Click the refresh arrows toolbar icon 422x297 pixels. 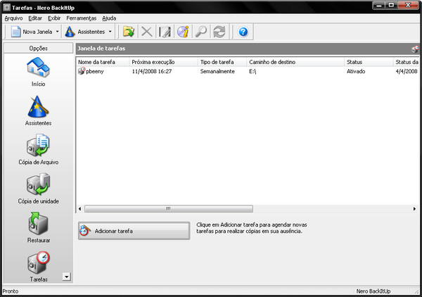pyautogui.click(x=219, y=32)
